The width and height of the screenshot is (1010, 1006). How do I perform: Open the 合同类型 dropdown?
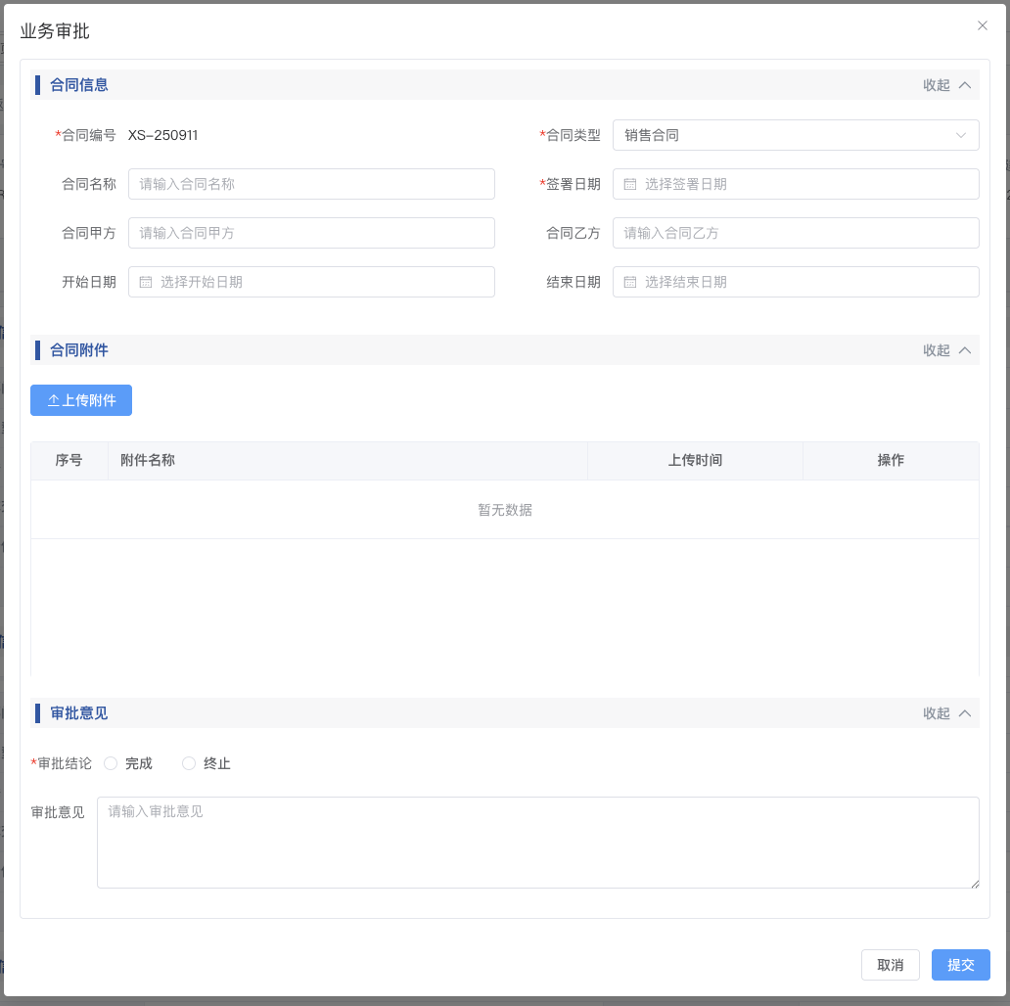795,135
